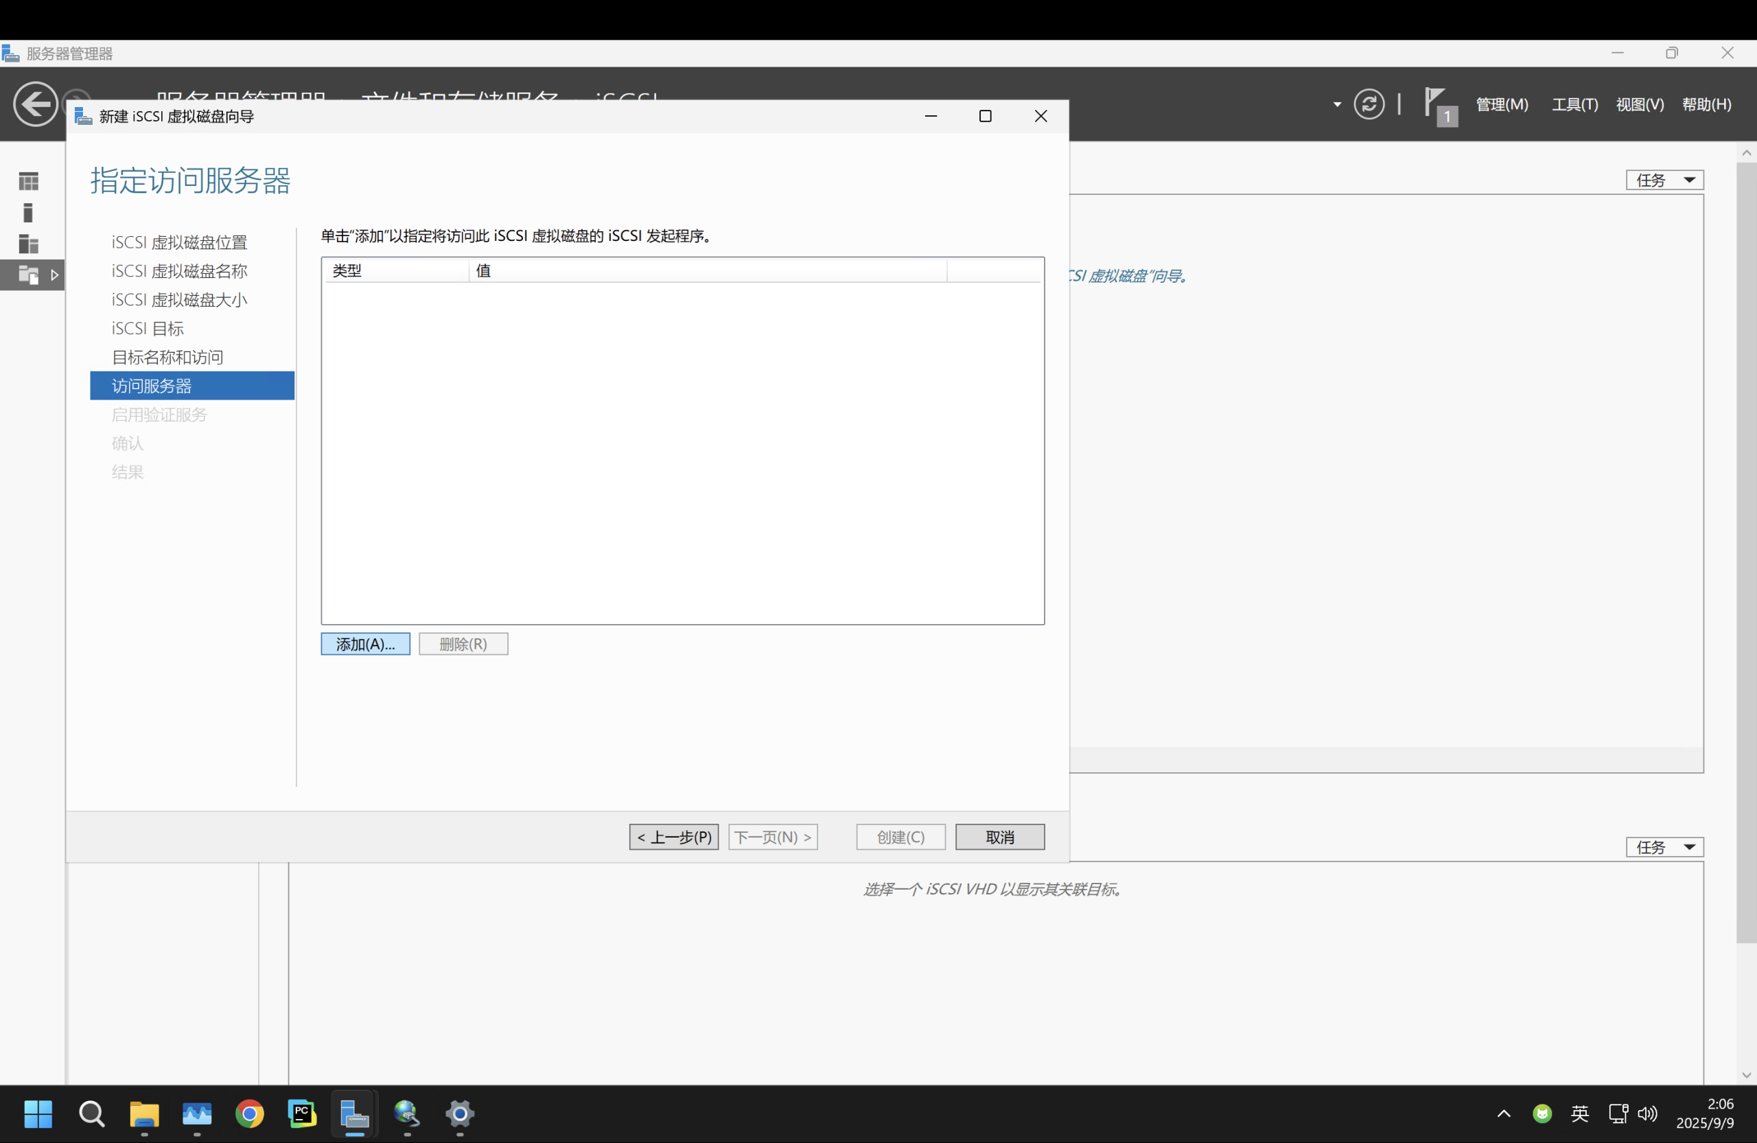Click the highlighted File and Storage Services icon
The height and width of the screenshot is (1143, 1757).
[x=28, y=274]
